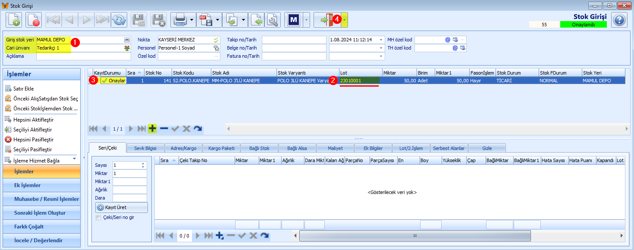Click the Hepsini Aktifleştir action
The height and width of the screenshot is (250, 634).
(x=29, y=119)
